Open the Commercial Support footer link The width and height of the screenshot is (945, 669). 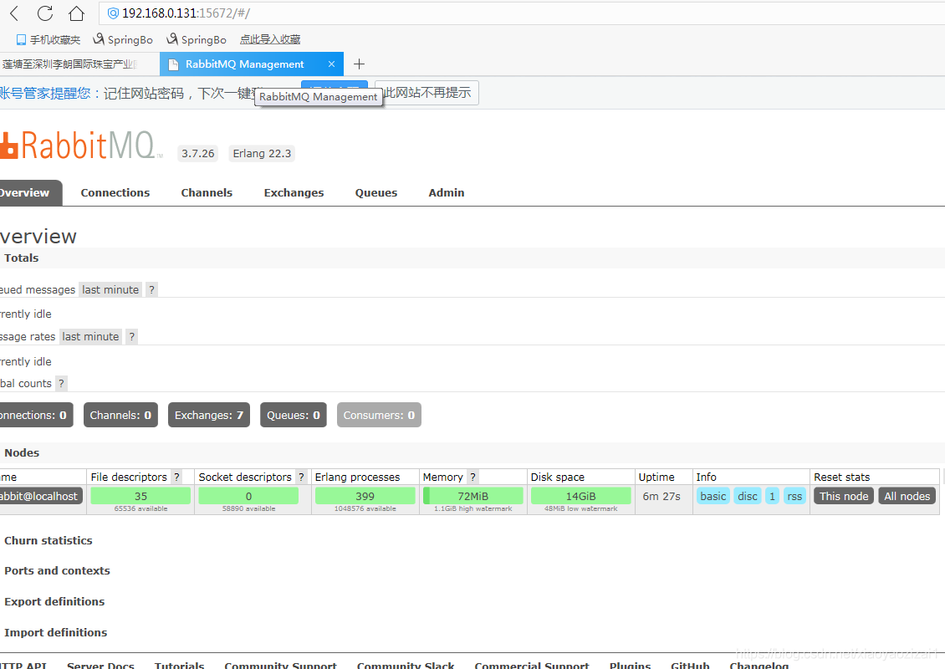click(x=532, y=665)
